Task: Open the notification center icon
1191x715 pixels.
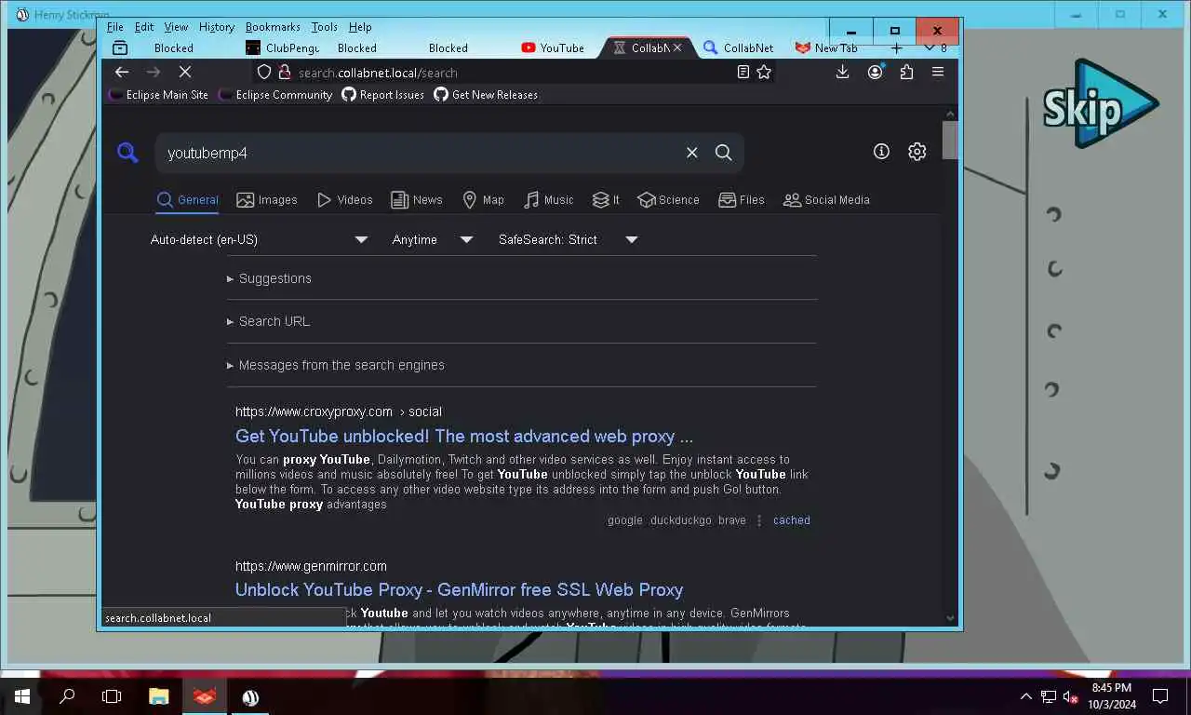Action: pos(1160,695)
